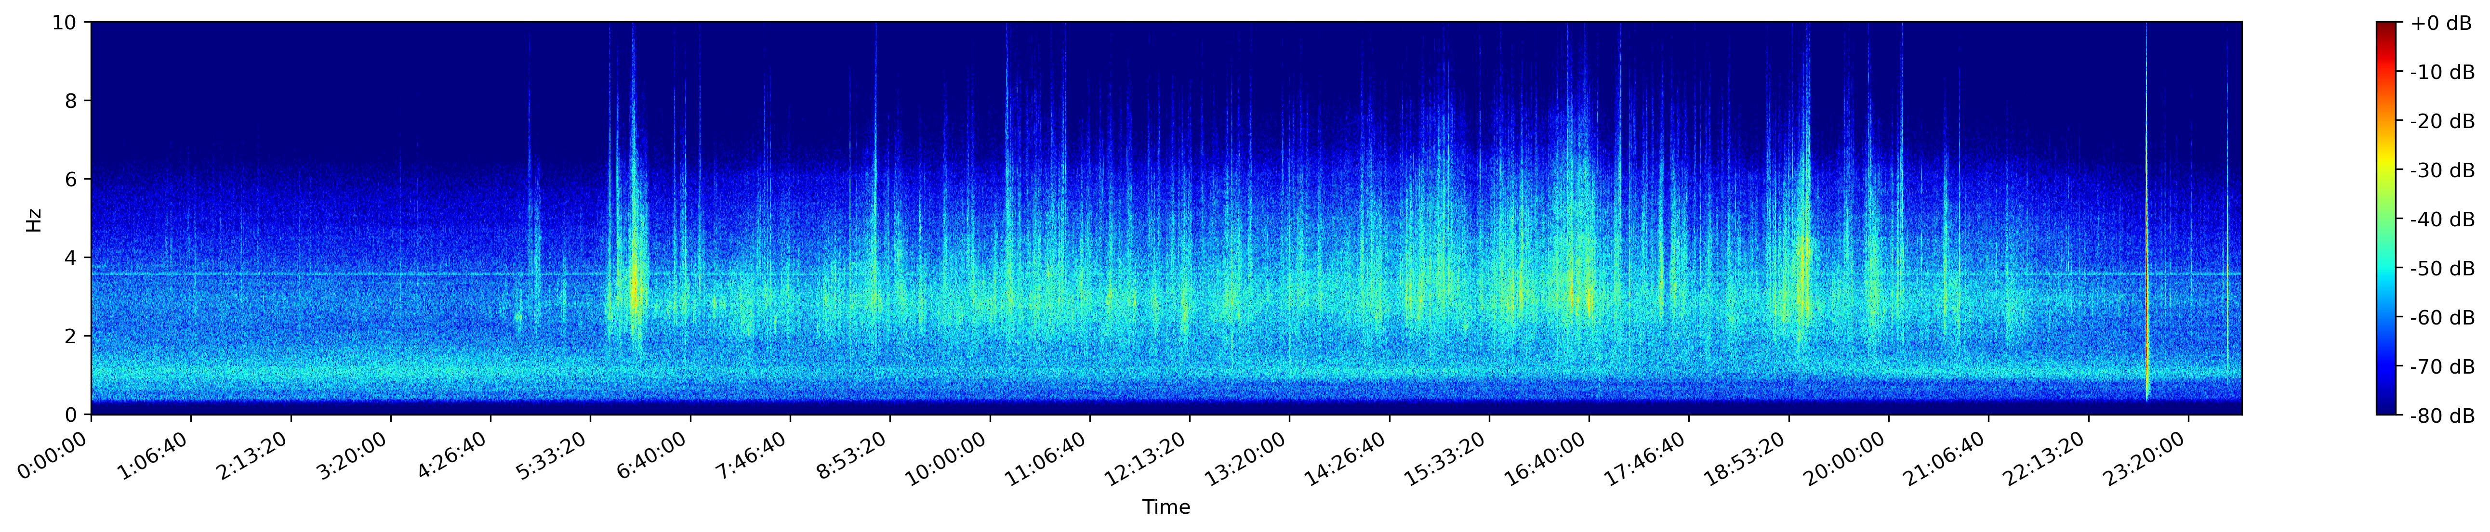
Task: Click the -10 dB colorbar label
Action: (2442, 72)
